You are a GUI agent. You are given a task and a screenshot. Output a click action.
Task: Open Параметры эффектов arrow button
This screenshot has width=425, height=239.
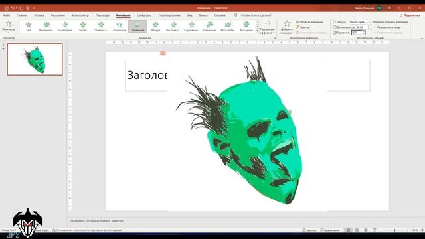[267, 27]
